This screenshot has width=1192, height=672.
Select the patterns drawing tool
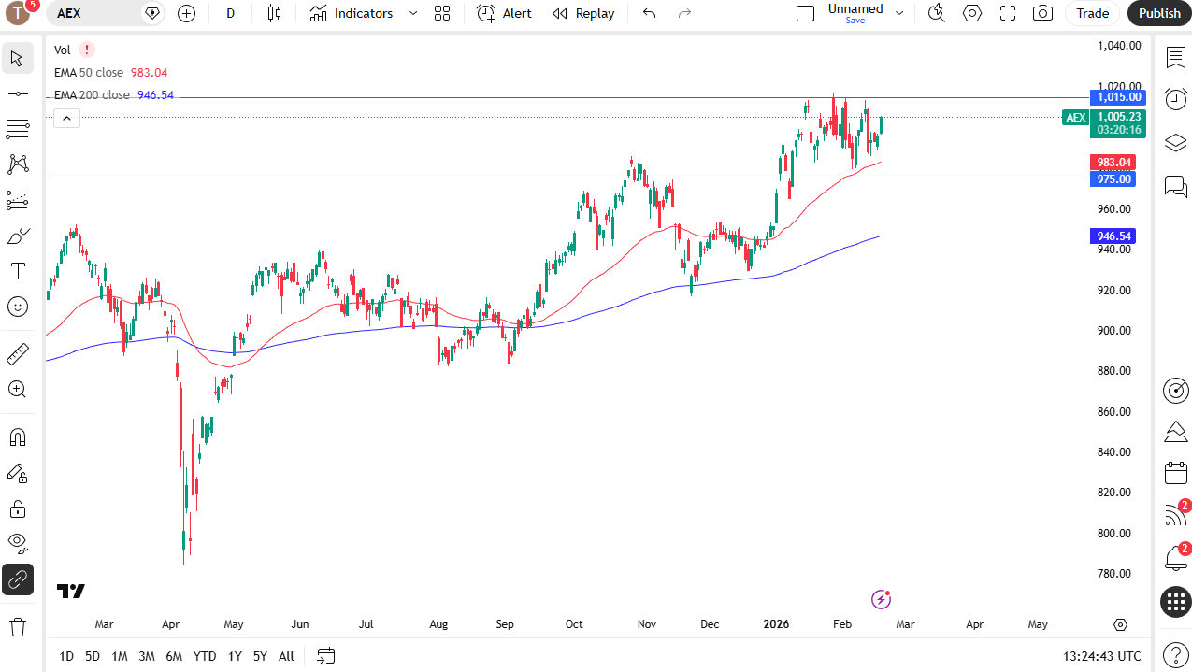(x=17, y=164)
